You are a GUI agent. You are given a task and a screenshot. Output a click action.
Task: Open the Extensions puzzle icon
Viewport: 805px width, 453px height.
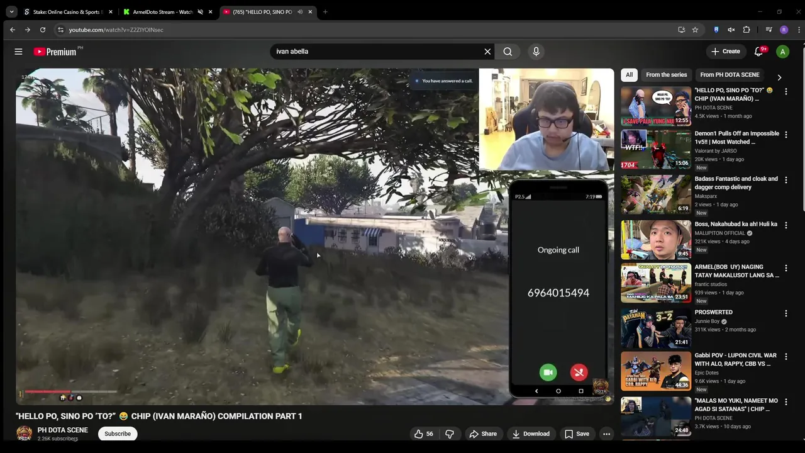click(747, 30)
